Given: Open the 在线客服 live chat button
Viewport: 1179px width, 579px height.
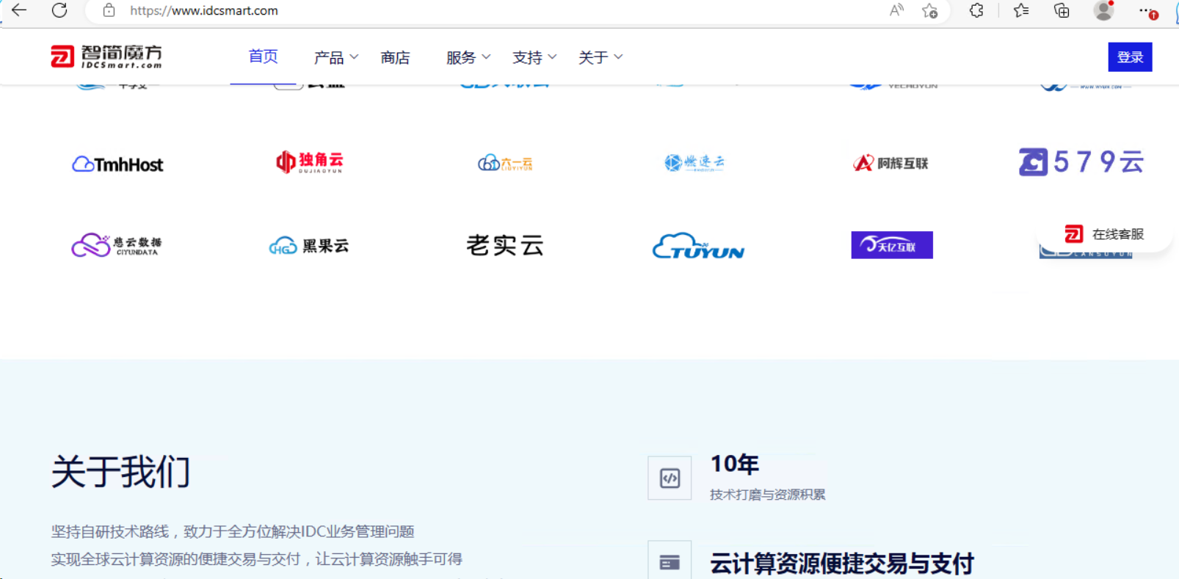Looking at the screenshot, I should coord(1105,234).
